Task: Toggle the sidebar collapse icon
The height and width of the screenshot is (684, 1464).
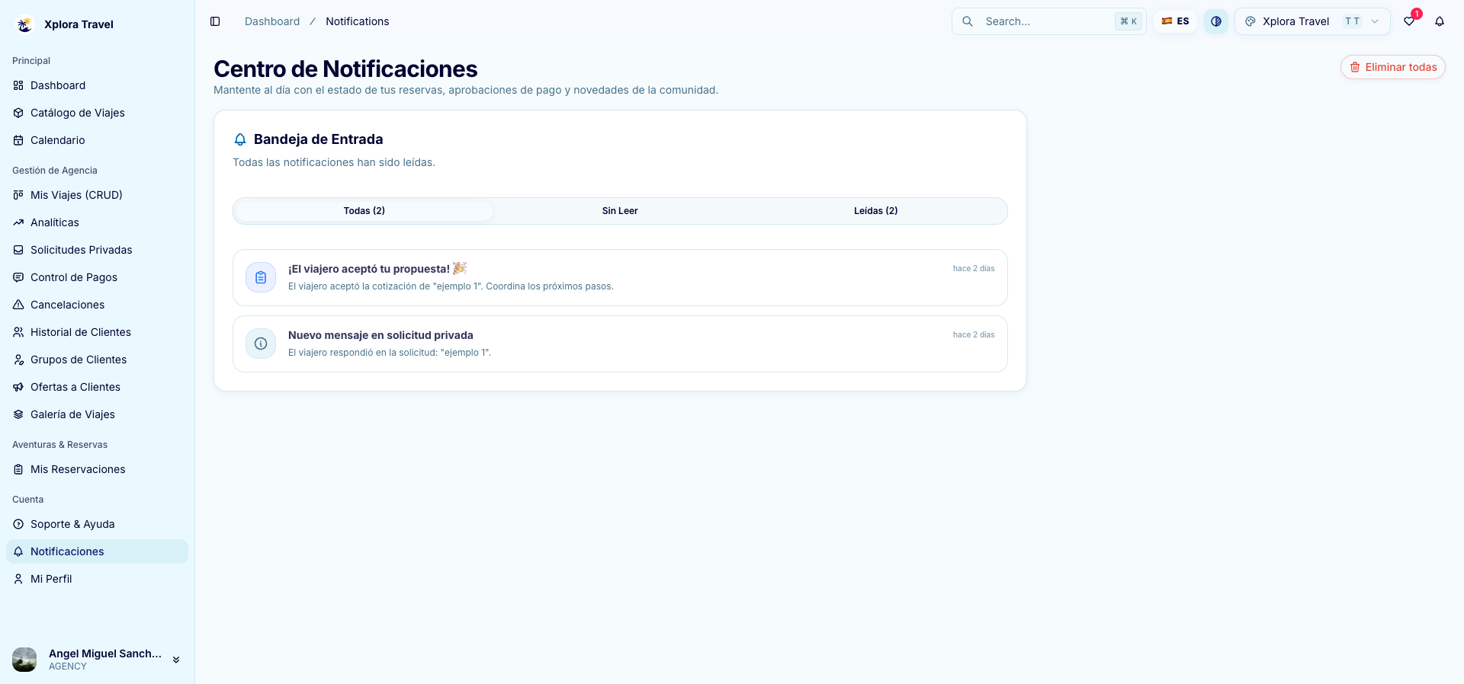Action: tap(215, 21)
